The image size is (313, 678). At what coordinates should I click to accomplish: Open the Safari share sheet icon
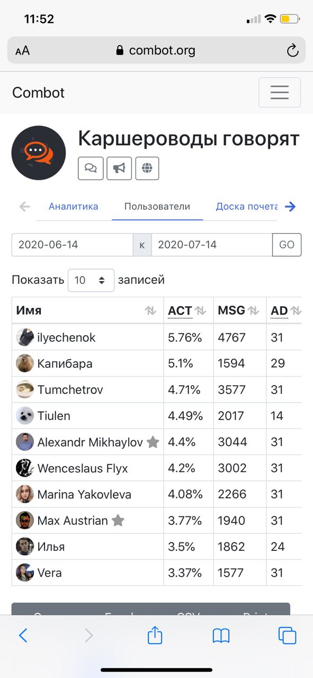[x=155, y=635]
